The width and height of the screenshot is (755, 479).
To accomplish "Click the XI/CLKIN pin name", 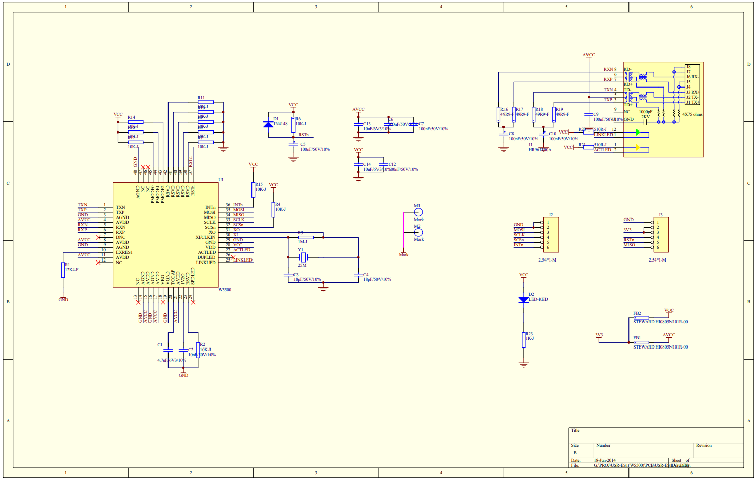I will 205,237.
